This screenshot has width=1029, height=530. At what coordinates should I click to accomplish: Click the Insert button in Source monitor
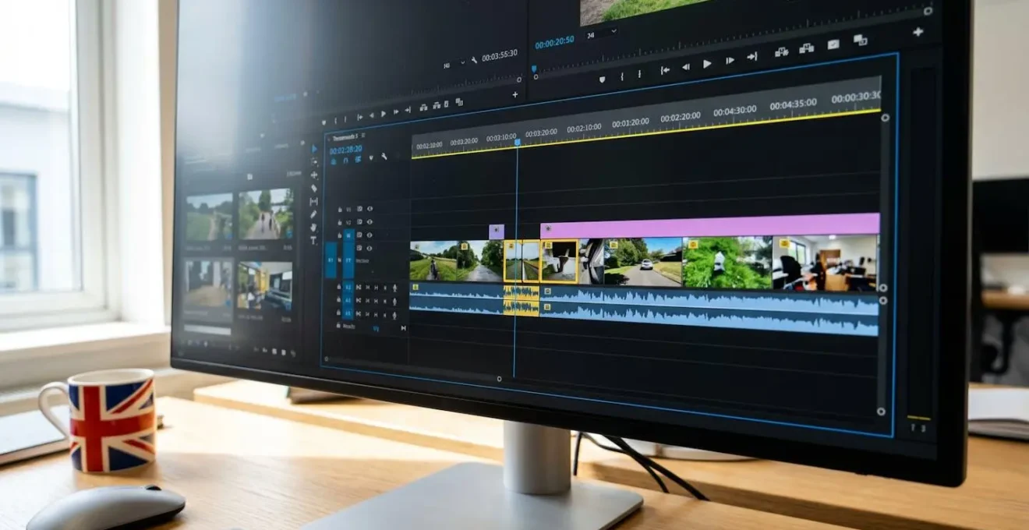click(423, 107)
